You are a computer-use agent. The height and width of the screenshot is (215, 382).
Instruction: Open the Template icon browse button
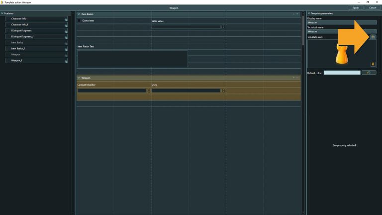373,37
